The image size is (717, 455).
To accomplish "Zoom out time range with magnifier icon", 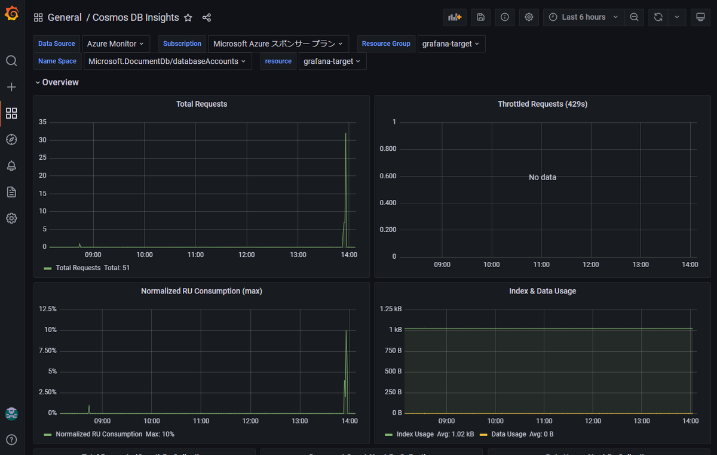I will pos(634,17).
